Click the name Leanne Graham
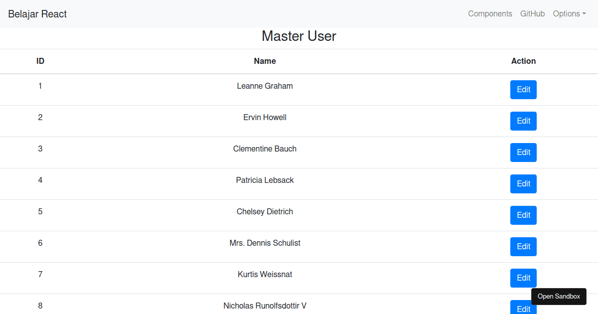This screenshot has width=598, height=314. [265, 86]
